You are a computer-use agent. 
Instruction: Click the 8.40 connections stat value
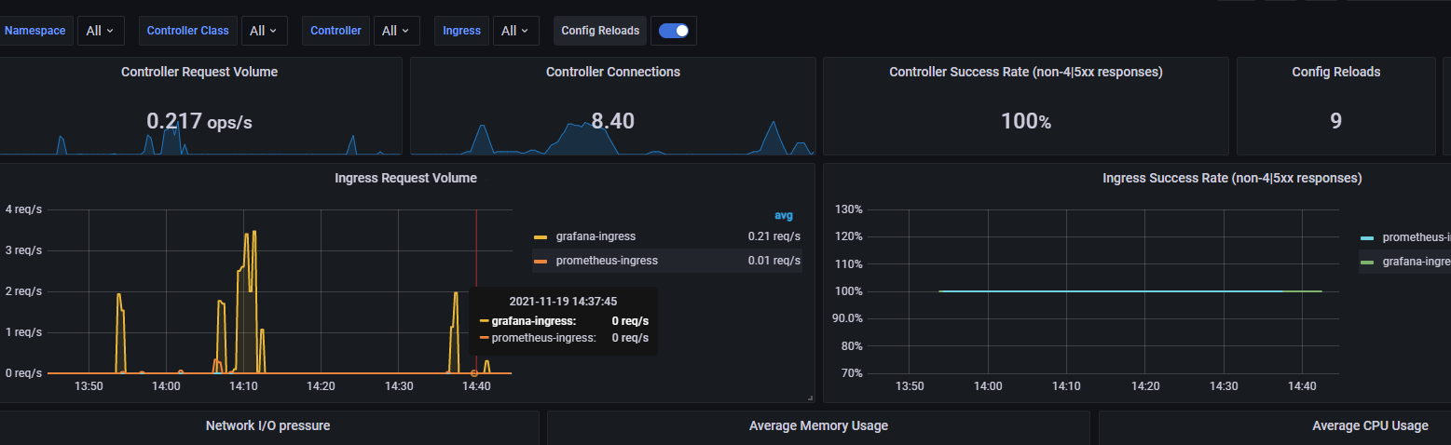[x=613, y=121]
